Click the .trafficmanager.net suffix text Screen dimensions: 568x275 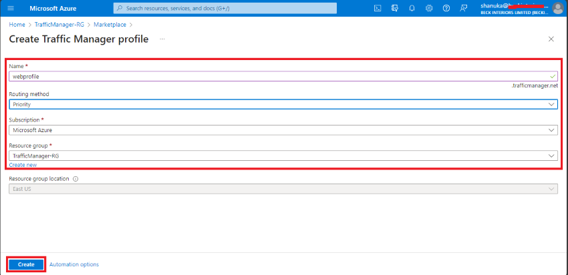point(535,85)
